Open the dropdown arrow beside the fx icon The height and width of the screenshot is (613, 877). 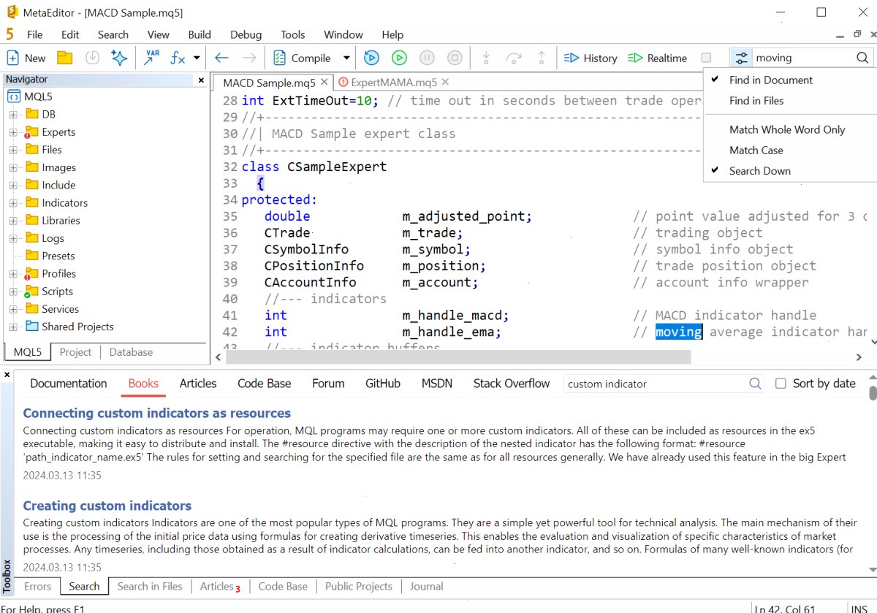click(x=197, y=58)
